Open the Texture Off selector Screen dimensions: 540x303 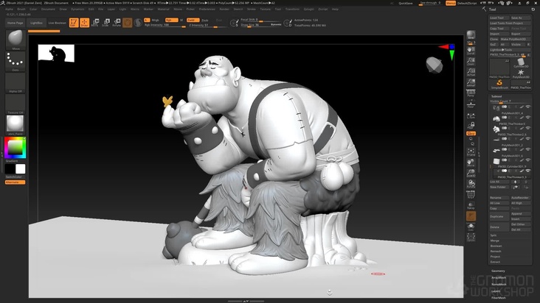click(15, 104)
